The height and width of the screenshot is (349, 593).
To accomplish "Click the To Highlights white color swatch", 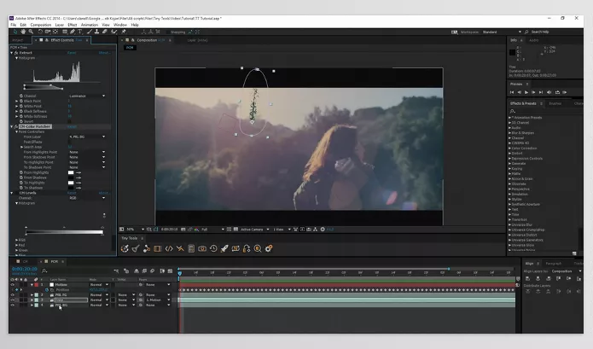I will pos(71,183).
